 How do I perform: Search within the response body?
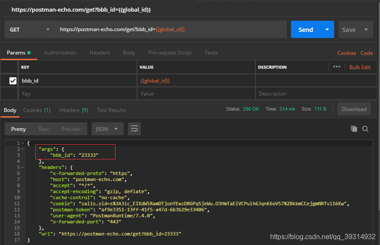coord(365,129)
